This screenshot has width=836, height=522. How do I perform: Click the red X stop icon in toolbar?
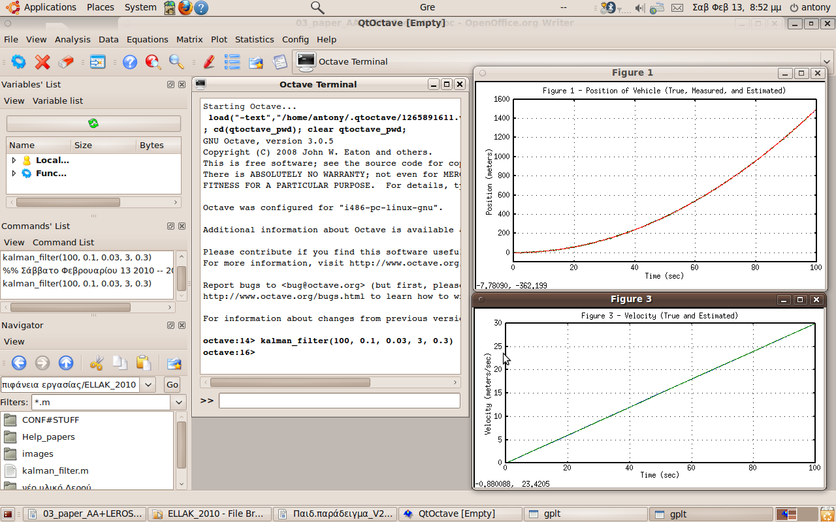(42, 62)
